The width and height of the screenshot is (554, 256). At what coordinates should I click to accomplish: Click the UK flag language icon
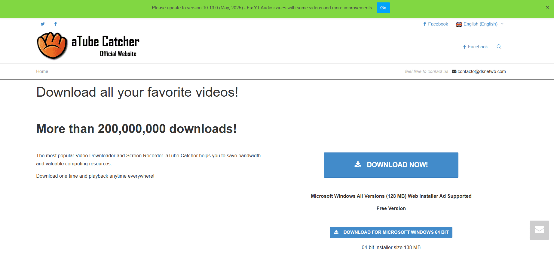click(459, 24)
